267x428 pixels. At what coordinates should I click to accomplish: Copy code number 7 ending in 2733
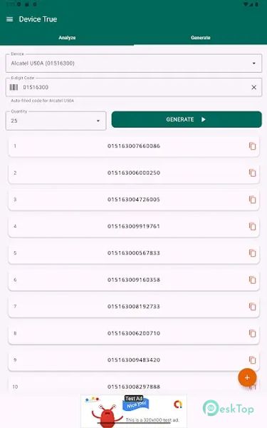[x=252, y=307]
